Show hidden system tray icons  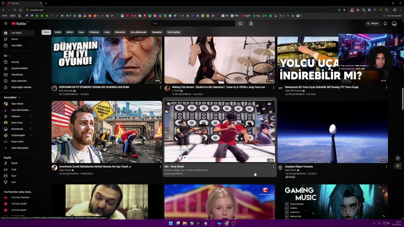374,223
